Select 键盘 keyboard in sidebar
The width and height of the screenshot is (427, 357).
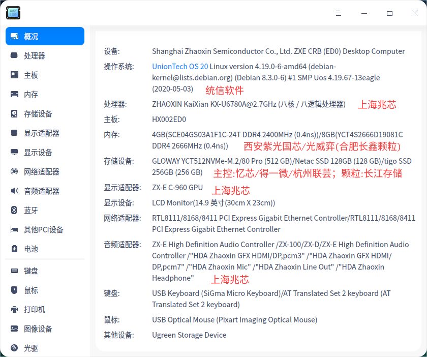[x=31, y=271]
